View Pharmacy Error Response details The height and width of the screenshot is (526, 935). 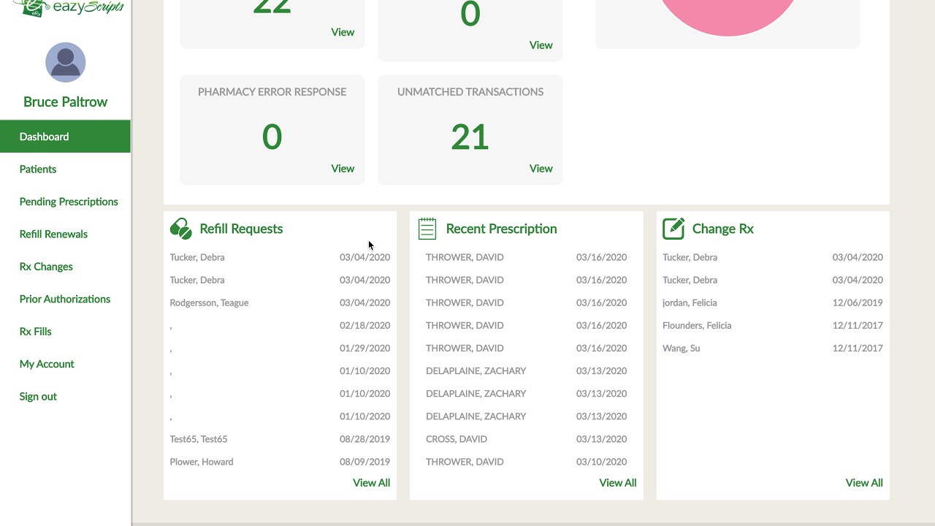point(343,168)
